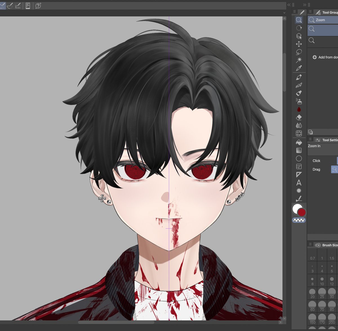Select the Airbrush tool
The image size is (338, 331).
299,101
